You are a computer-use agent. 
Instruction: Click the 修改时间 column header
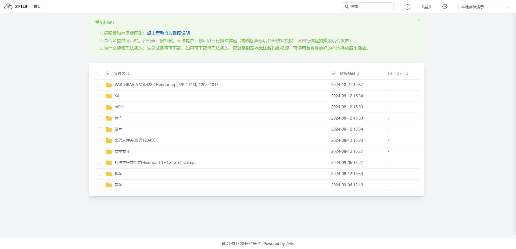tap(347, 74)
